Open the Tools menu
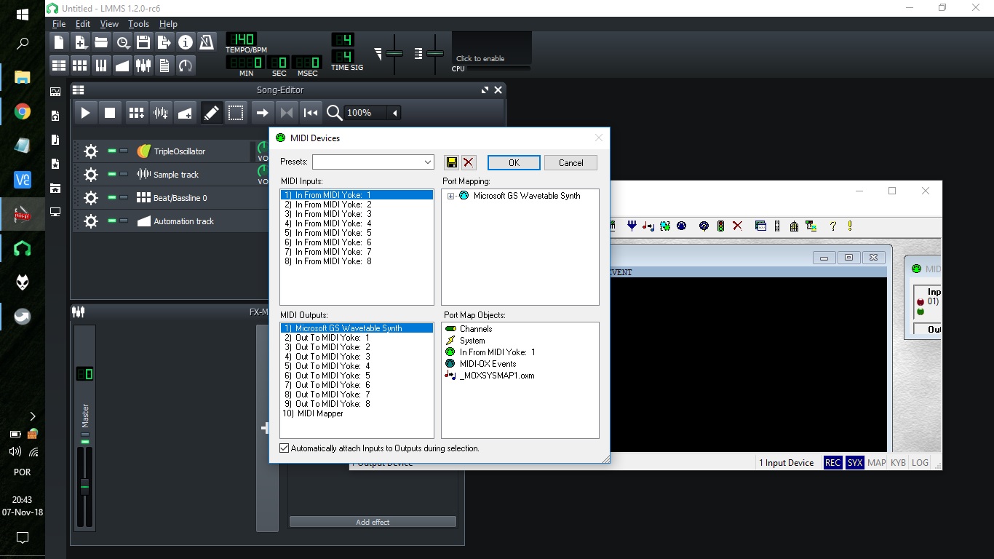Screen dimensions: 994x559 138,24
